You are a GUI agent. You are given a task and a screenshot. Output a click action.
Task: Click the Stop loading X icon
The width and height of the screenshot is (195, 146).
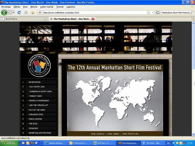pyautogui.click(x=26, y=13)
